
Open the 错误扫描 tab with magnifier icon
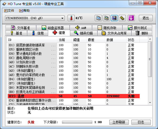(84, 33)
